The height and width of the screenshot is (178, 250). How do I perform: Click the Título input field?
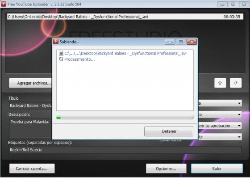click(x=30, y=106)
